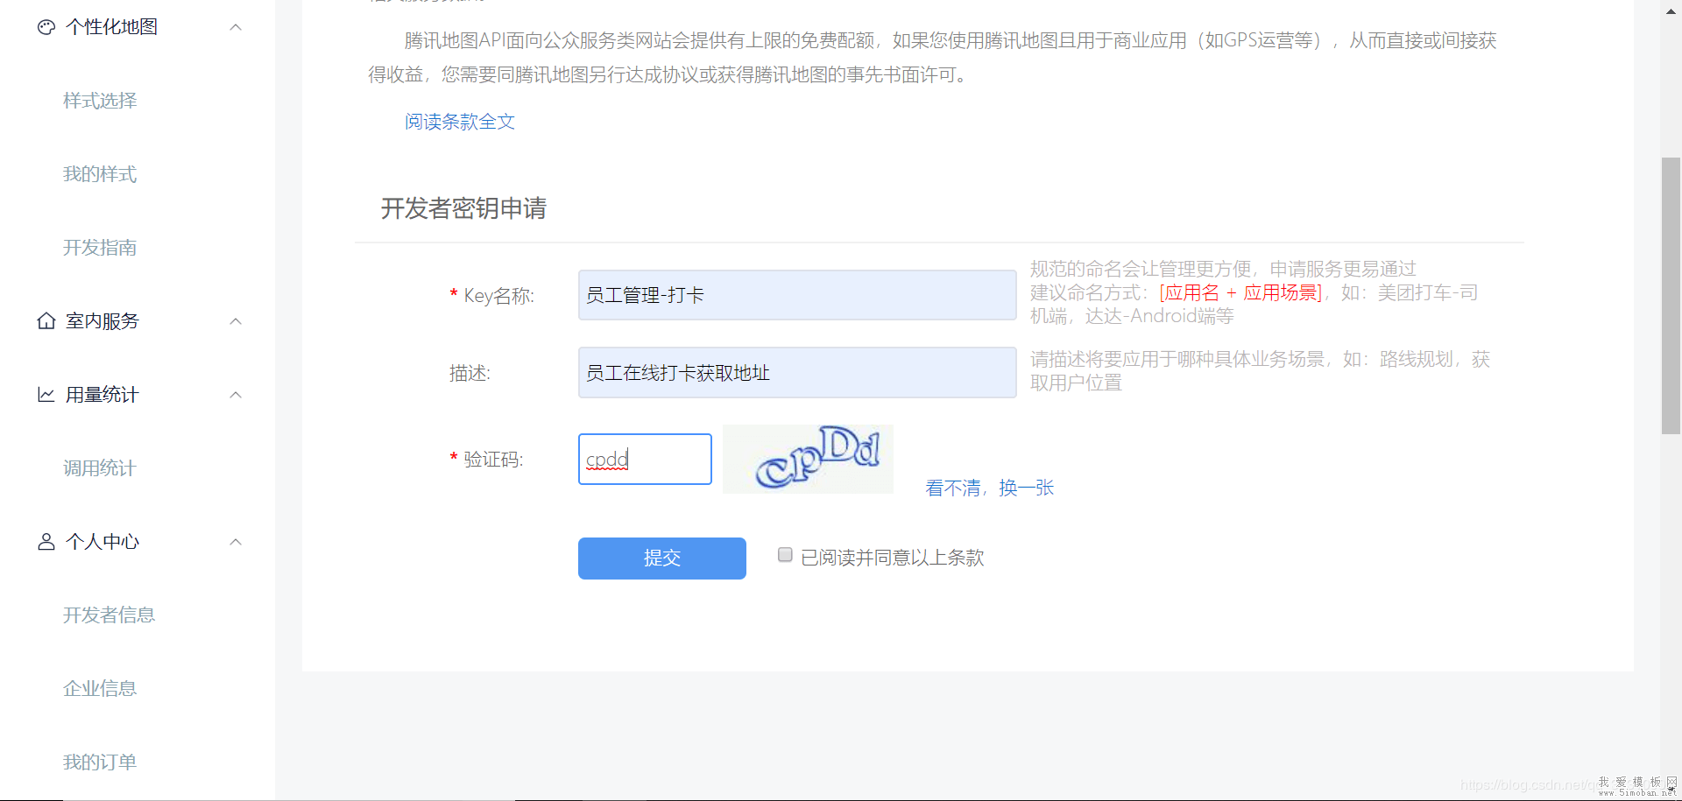Viewport: 1682px width, 801px height.
Task: Click the chart icon beside 用量统计
Action: pos(46,395)
